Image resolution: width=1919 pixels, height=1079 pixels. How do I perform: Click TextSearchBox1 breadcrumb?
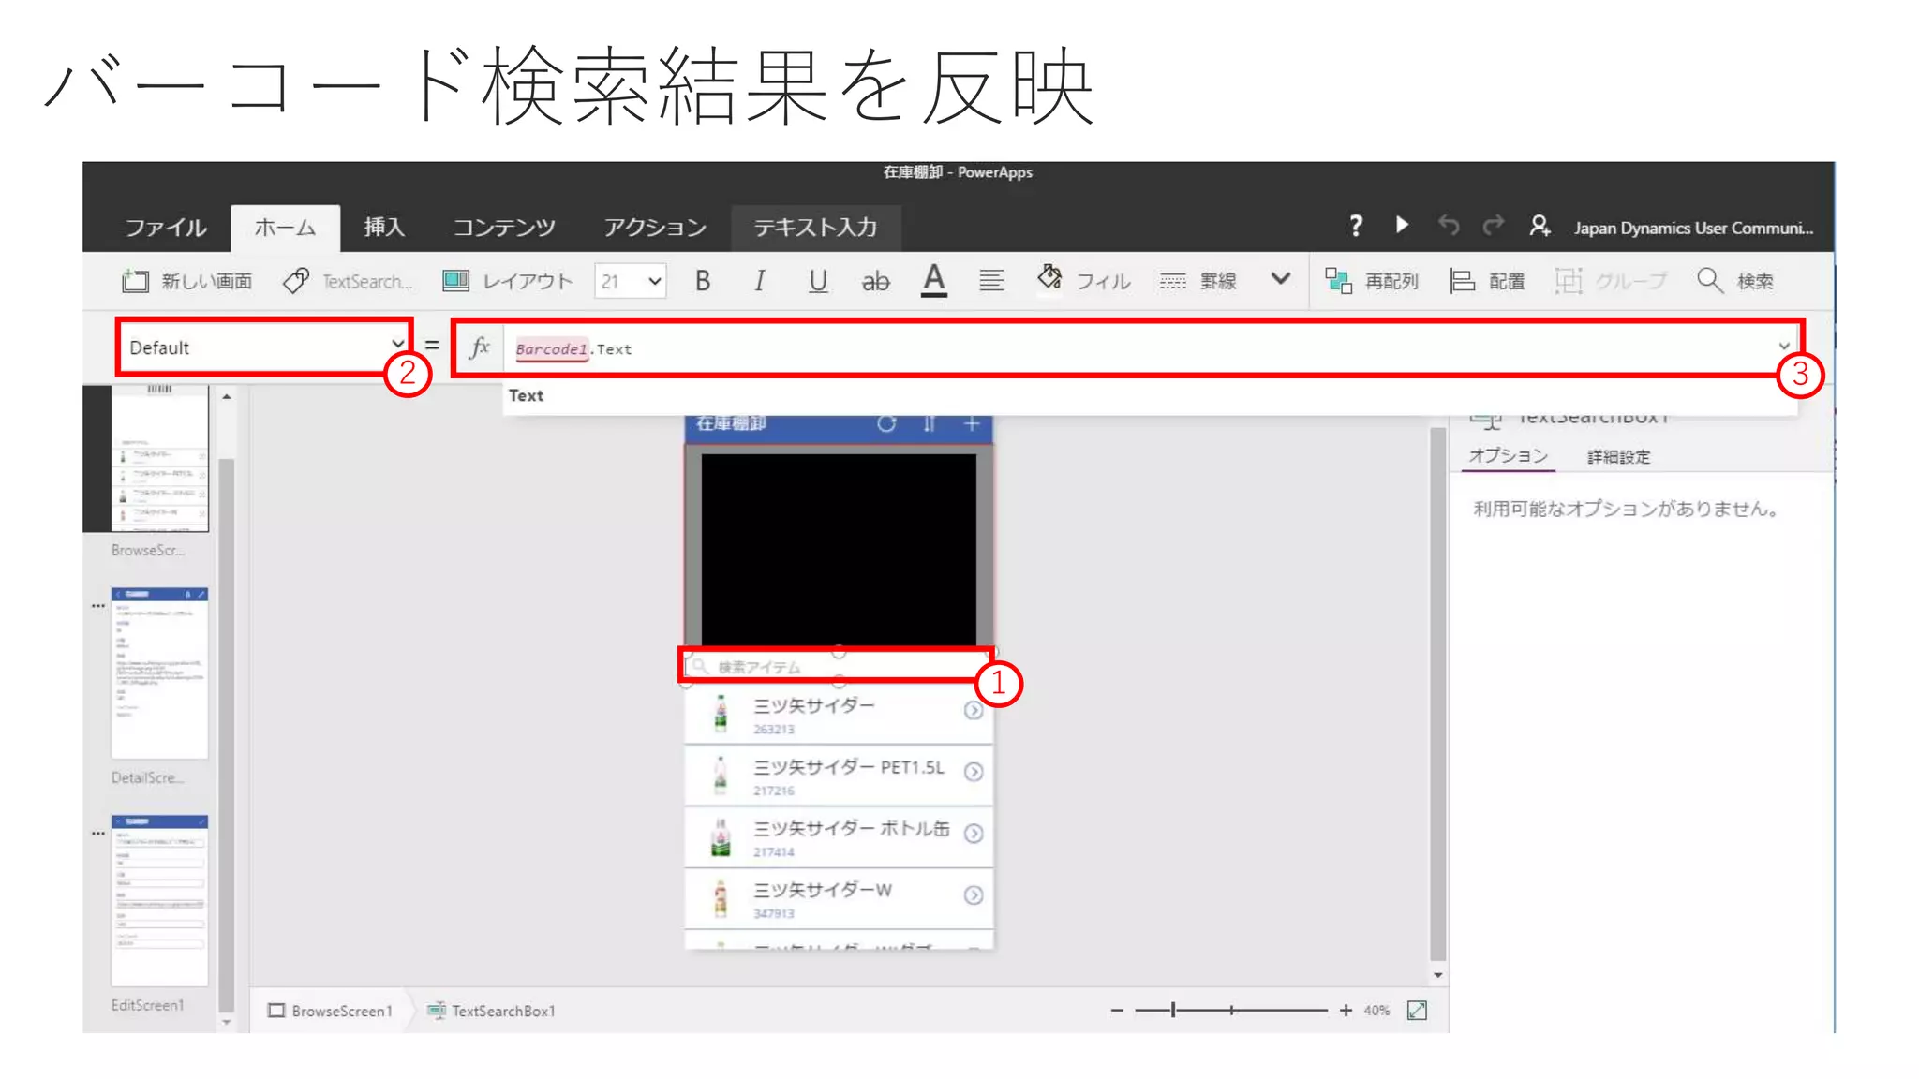pyautogui.click(x=492, y=1011)
